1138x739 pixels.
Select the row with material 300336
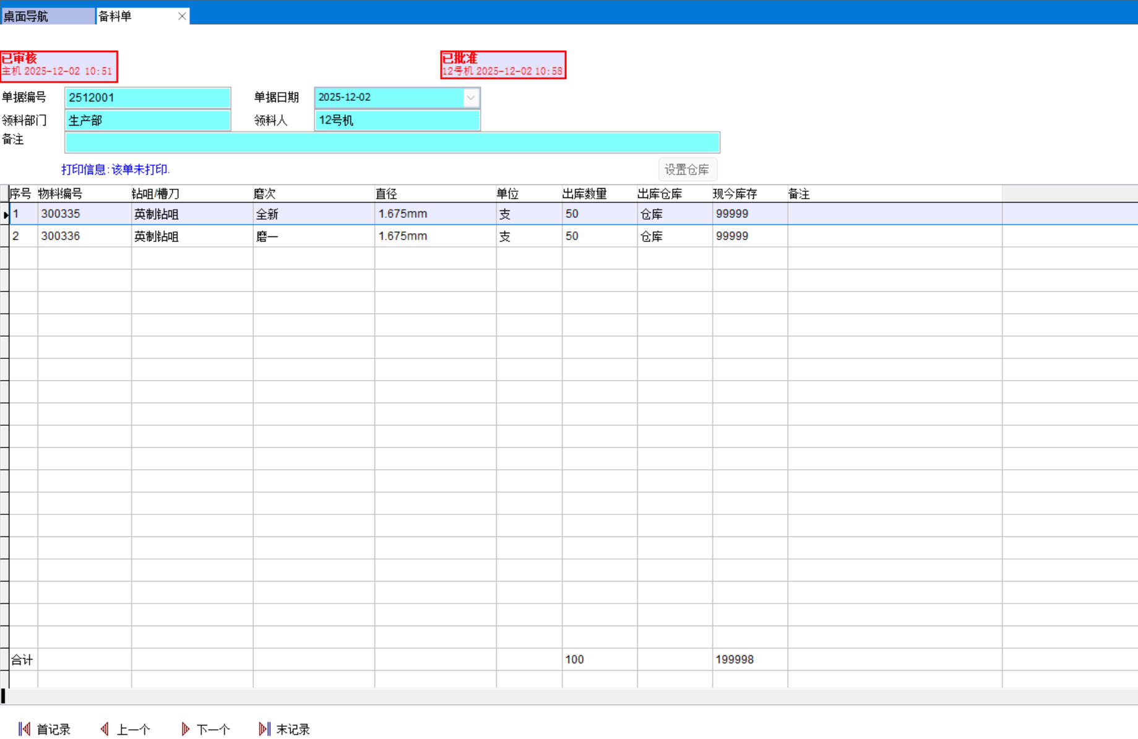click(x=61, y=236)
